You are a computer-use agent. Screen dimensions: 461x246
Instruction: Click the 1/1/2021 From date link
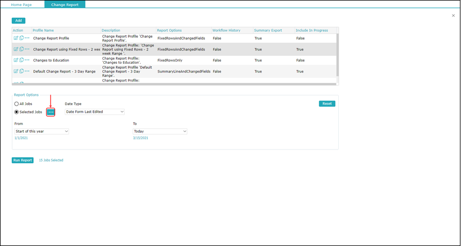click(x=21, y=138)
